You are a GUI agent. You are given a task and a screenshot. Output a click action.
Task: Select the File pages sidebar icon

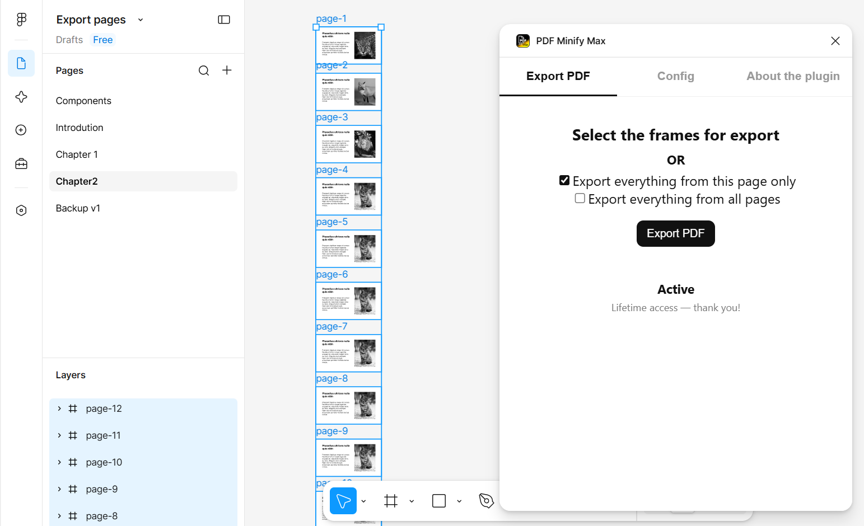21,63
